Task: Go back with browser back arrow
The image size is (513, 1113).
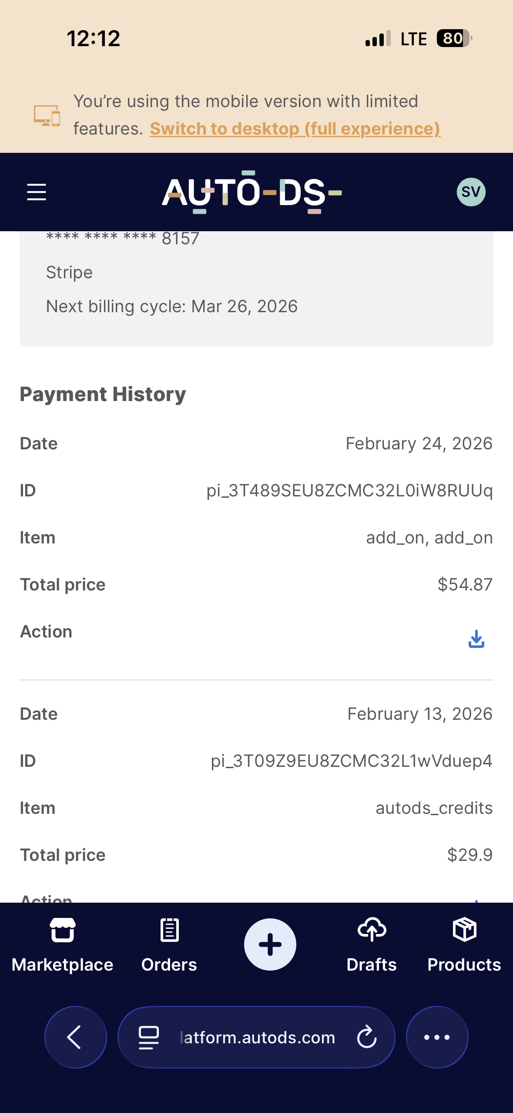Action: click(75, 1037)
